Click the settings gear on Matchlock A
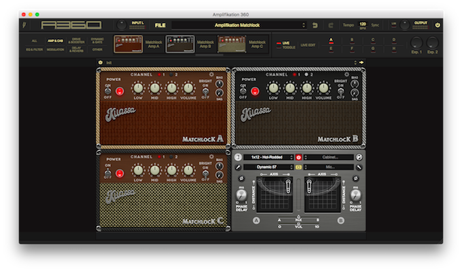 click(x=211, y=75)
